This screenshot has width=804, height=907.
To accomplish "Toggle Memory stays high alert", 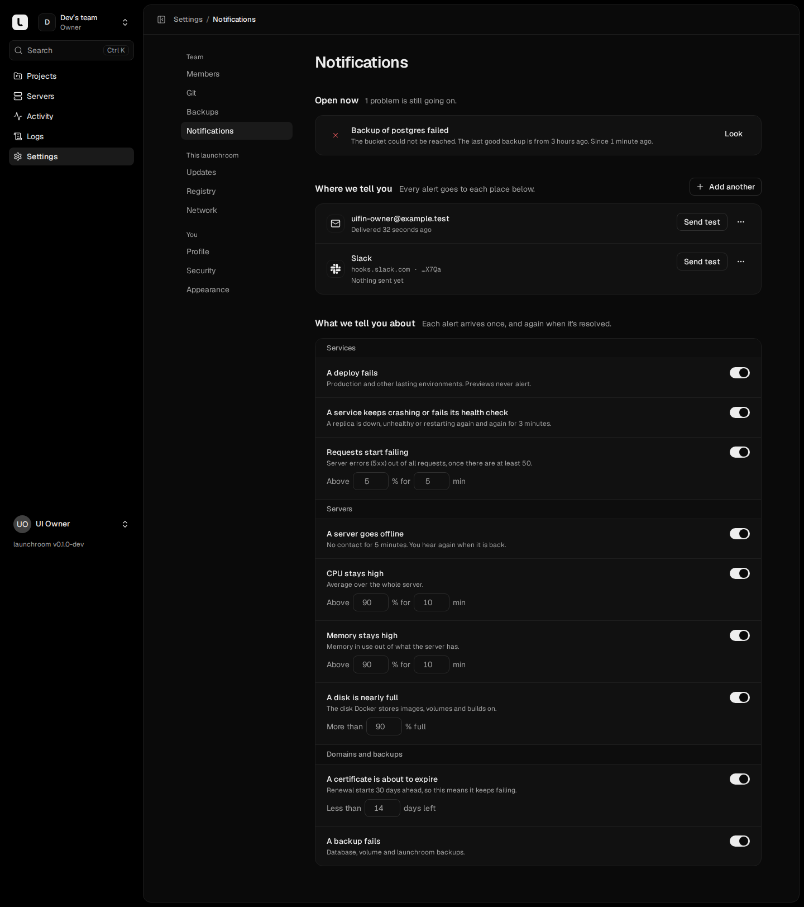I will [740, 635].
